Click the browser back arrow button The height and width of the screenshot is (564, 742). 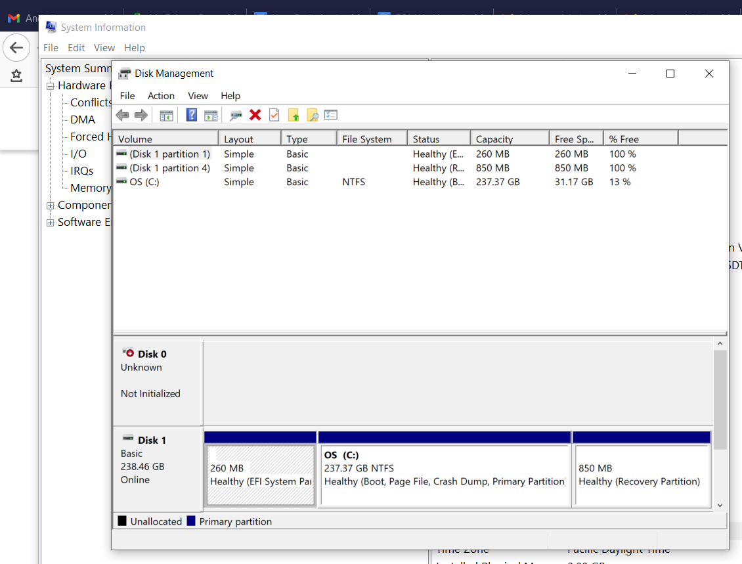click(16, 47)
